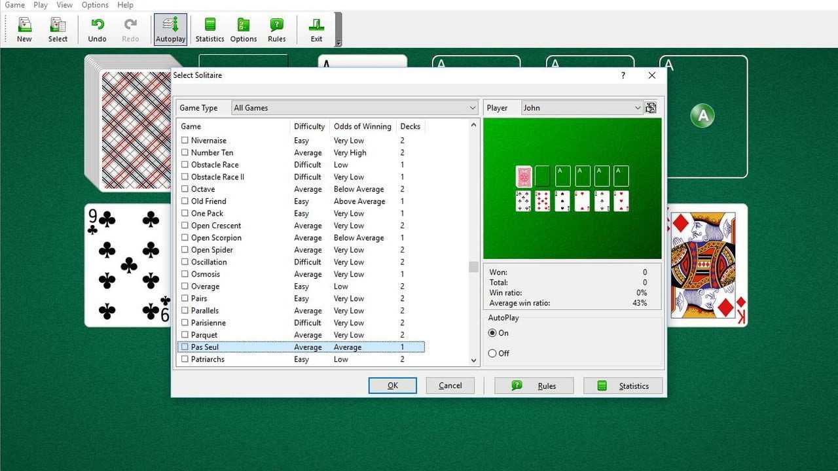Select the Parallels game row
Screen dimensions: 838x471
point(301,311)
